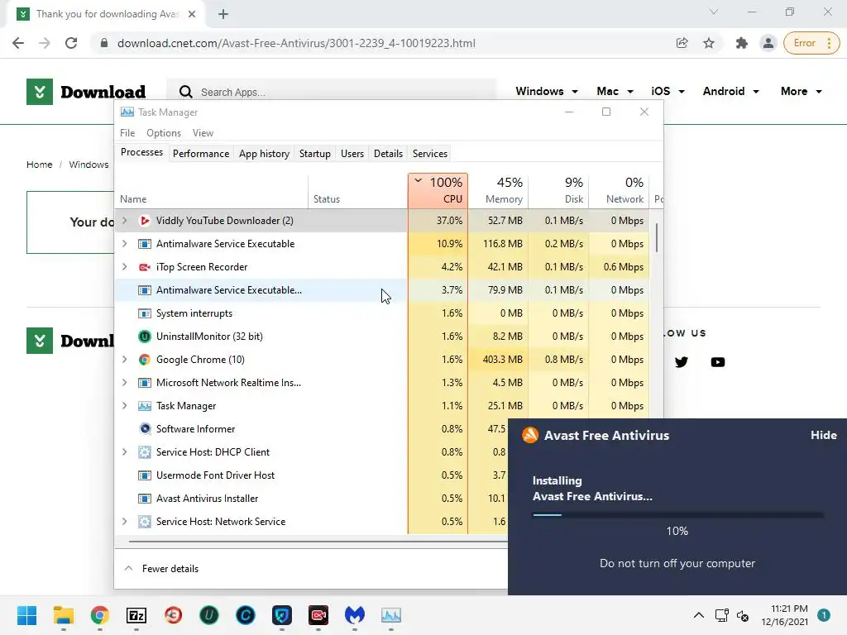Expand the iTop Screen Recorder process group
This screenshot has height=635, width=847.
coord(125,267)
